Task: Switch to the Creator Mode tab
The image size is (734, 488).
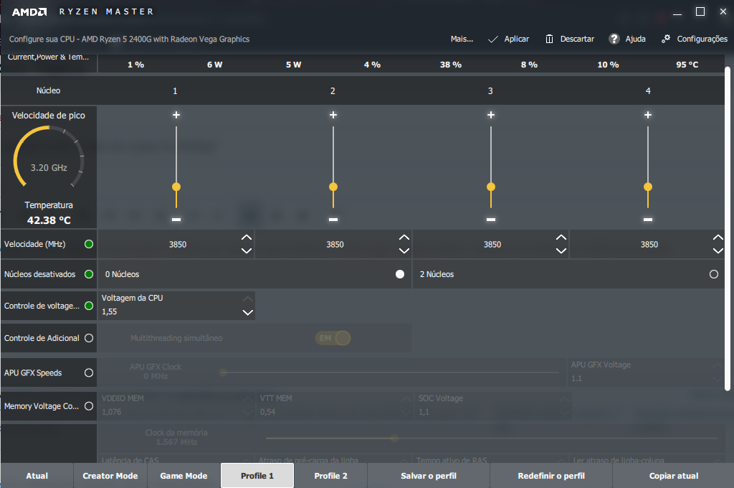Action: (x=110, y=476)
